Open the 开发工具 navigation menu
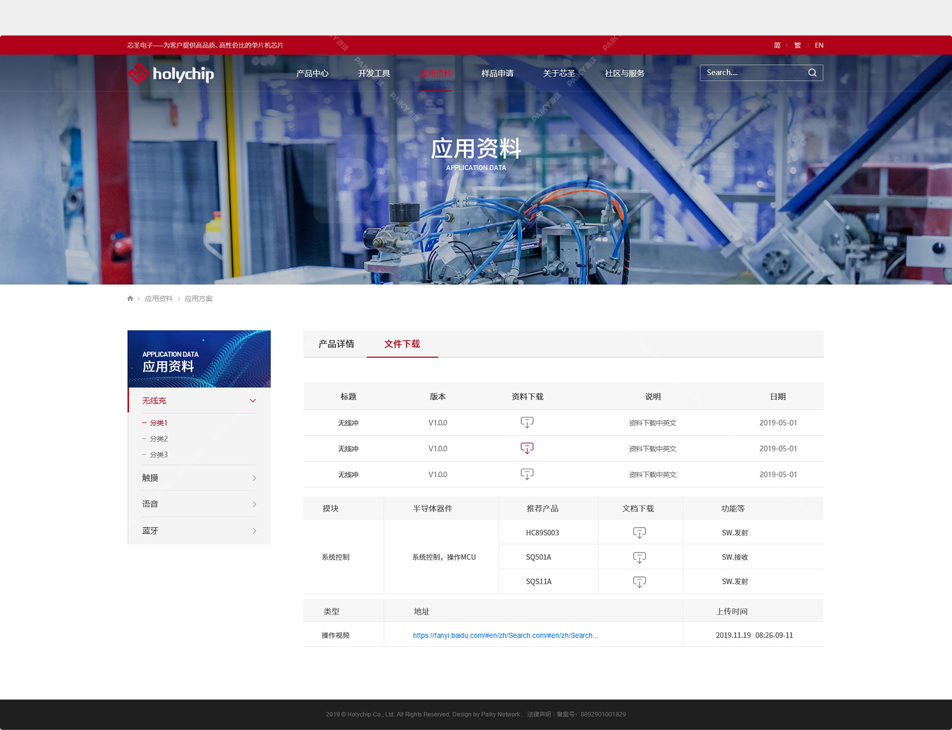 click(x=374, y=73)
